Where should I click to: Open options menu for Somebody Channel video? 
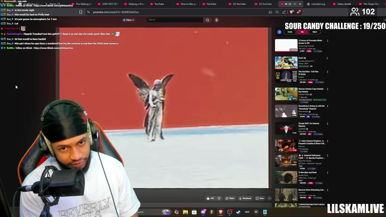pos(327,106)
